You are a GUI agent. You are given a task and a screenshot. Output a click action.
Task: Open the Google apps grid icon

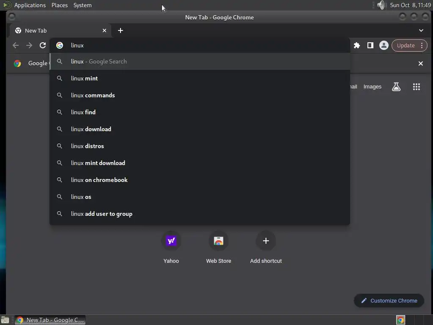[x=416, y=87]
